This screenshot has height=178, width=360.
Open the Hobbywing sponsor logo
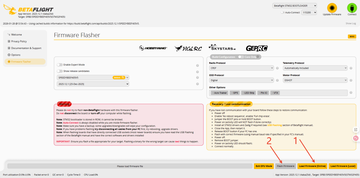click(153, 48)
